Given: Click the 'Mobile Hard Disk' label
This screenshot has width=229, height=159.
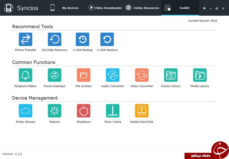Looking at the screenshot, I should point(142,122).
